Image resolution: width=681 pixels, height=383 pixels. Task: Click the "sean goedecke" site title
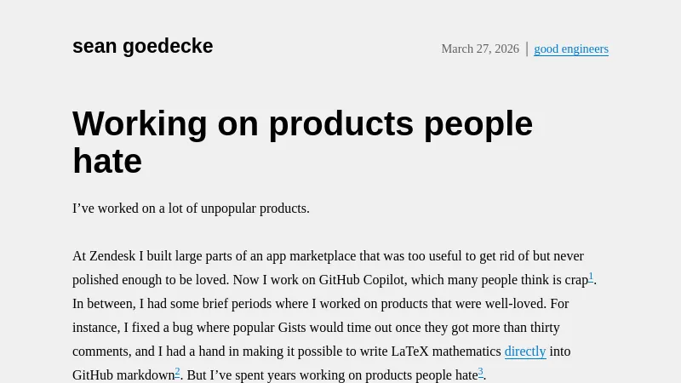pyautogui.click(x=142, y=47)
